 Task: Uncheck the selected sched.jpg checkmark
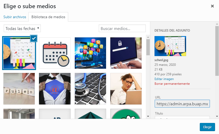coord(34,38)
